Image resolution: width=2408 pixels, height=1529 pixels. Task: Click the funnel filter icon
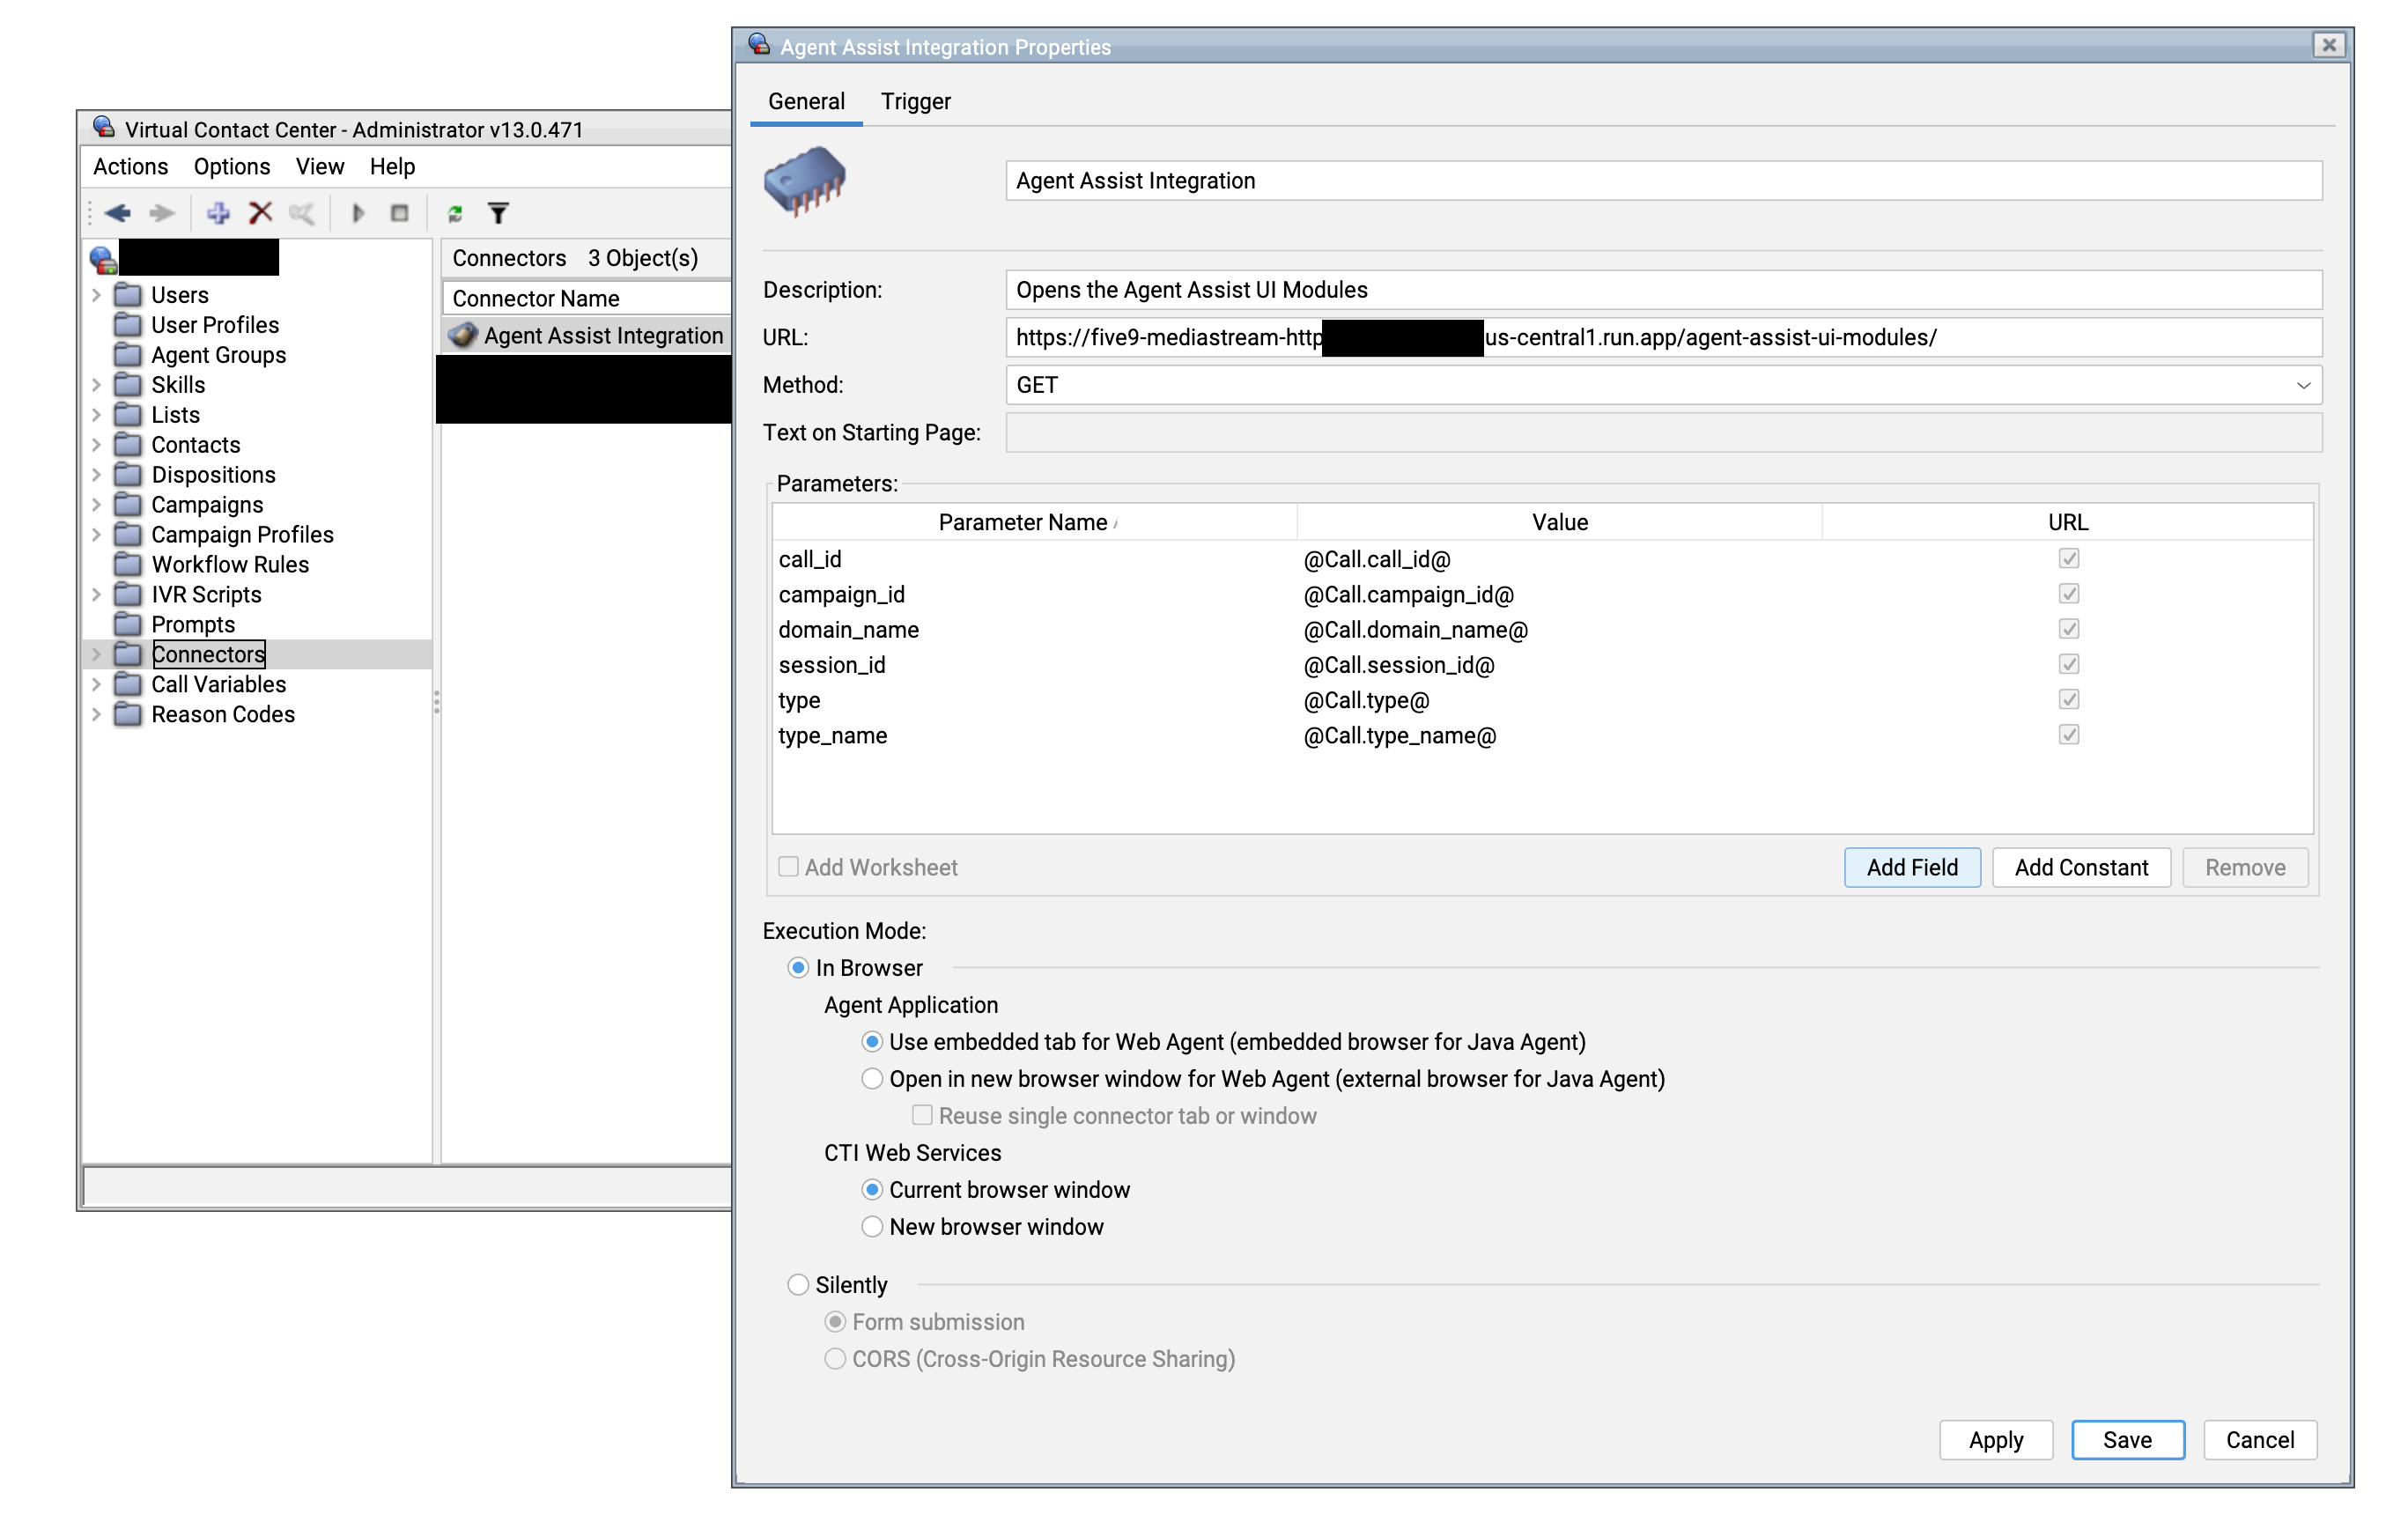pyautogui.click(x=498, y=213)
